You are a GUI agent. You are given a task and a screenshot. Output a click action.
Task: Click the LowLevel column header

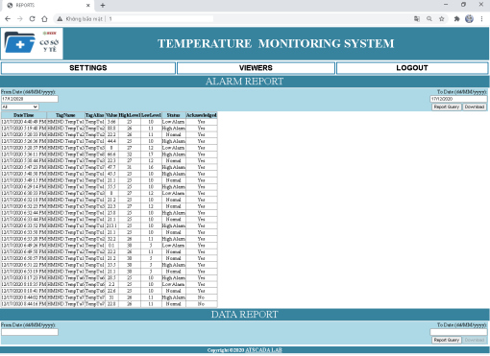point(151,115)
